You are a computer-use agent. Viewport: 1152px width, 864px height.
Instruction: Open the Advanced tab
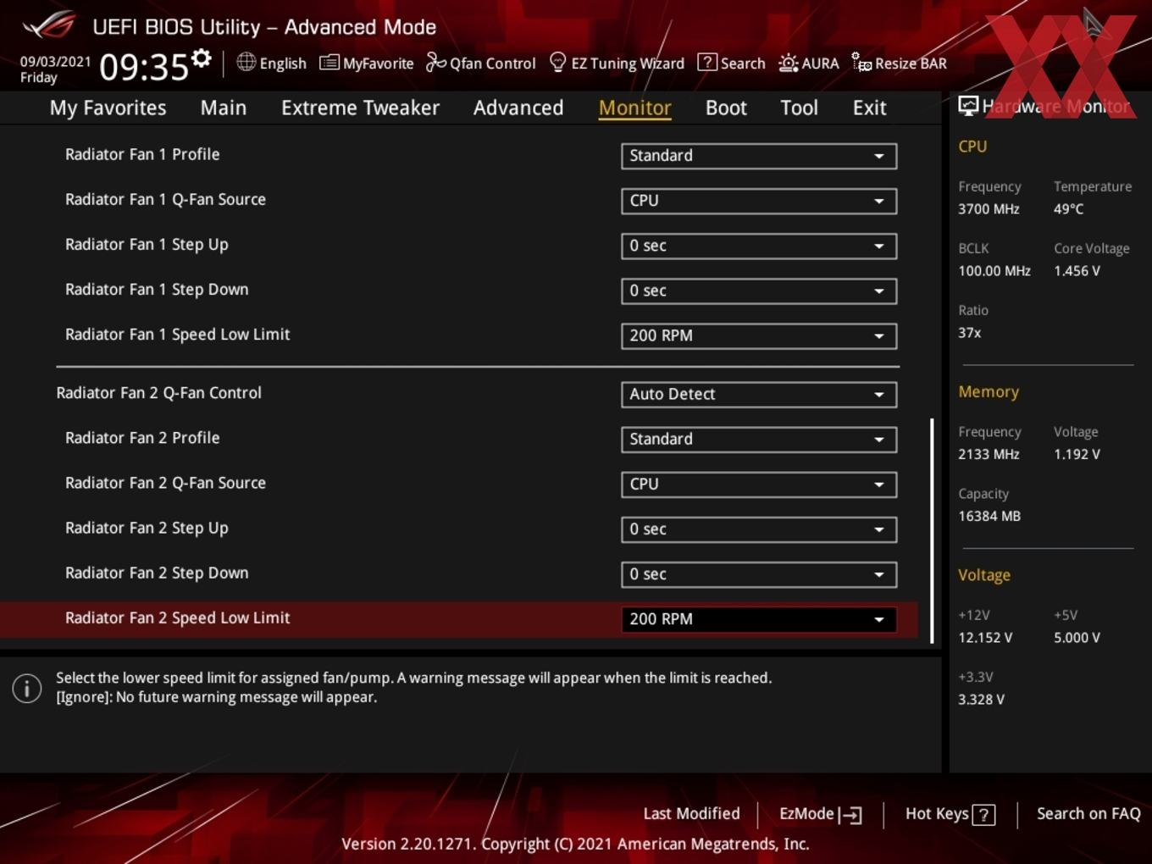tap(518, 108)
